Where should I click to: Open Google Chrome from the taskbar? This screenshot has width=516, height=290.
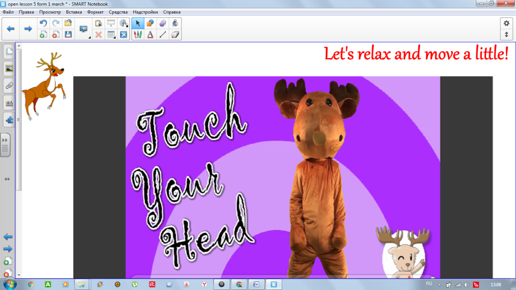point(30,285)
